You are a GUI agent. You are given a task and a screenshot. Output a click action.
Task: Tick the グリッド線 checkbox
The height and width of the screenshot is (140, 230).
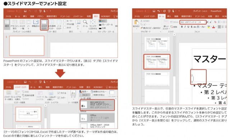click(x=65, y=24)
